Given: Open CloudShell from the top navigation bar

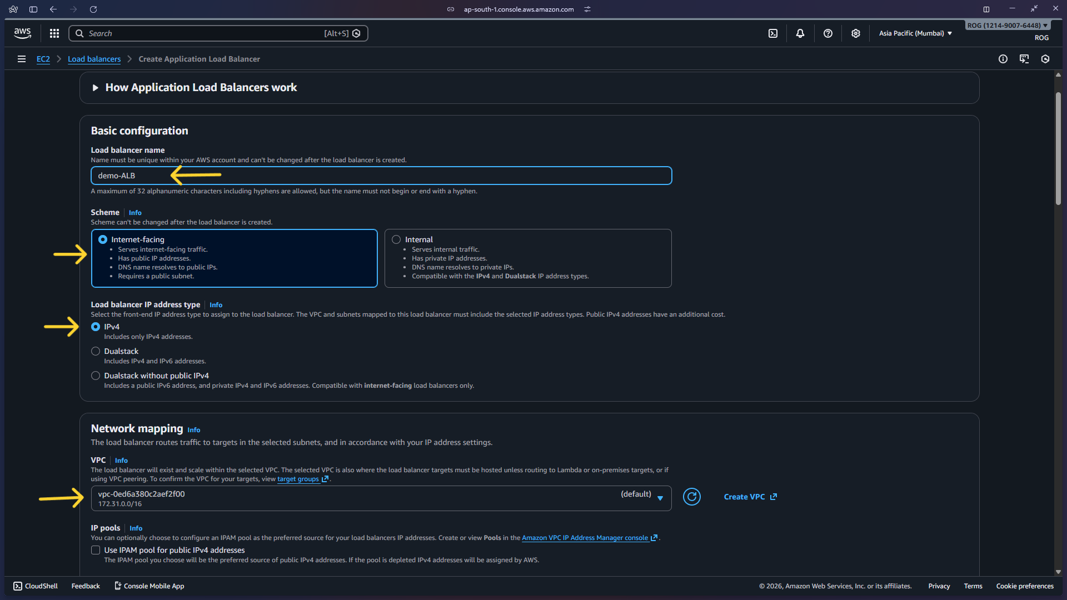Looking at the screenshot, I should [x=773, y=33].
